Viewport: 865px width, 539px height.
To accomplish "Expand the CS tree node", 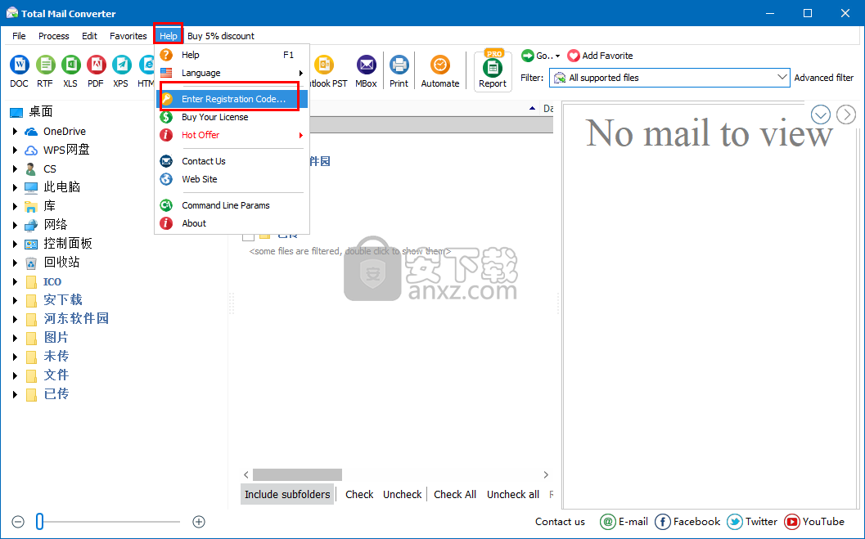I will [x=15, y=168].
